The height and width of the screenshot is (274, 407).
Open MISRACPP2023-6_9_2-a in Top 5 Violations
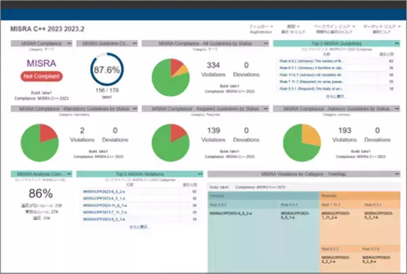click(x=102, y=191)
